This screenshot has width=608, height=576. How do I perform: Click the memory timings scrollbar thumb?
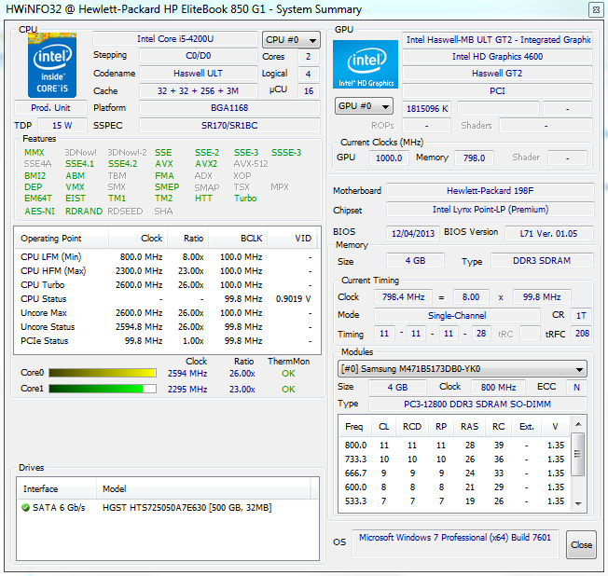tap(578, 454)
